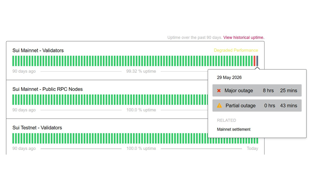Click the first green bar of Public RPC Nodes
Image resolution: width=314 pixels, height=177 pixels.
click(x=13, y=100)
